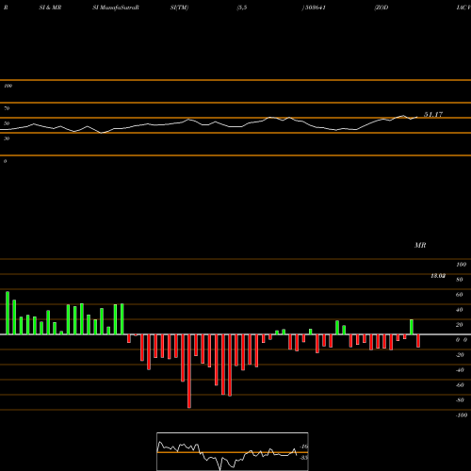The image size is (471, 471).
Task: Click the last red bar on the right
Action: (418, 341)
